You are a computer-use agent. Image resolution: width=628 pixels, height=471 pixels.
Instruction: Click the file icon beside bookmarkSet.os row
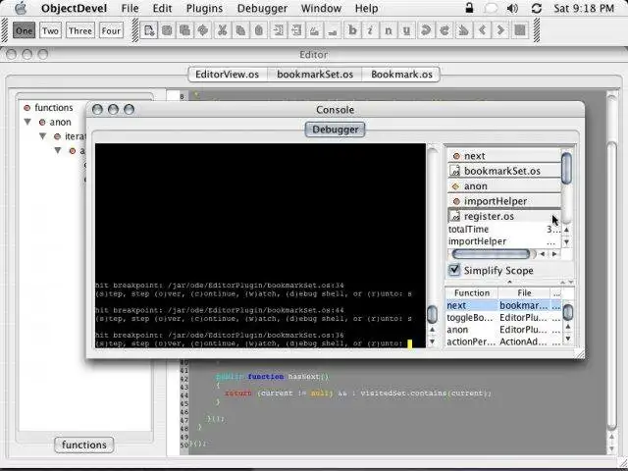click(455, 171)
